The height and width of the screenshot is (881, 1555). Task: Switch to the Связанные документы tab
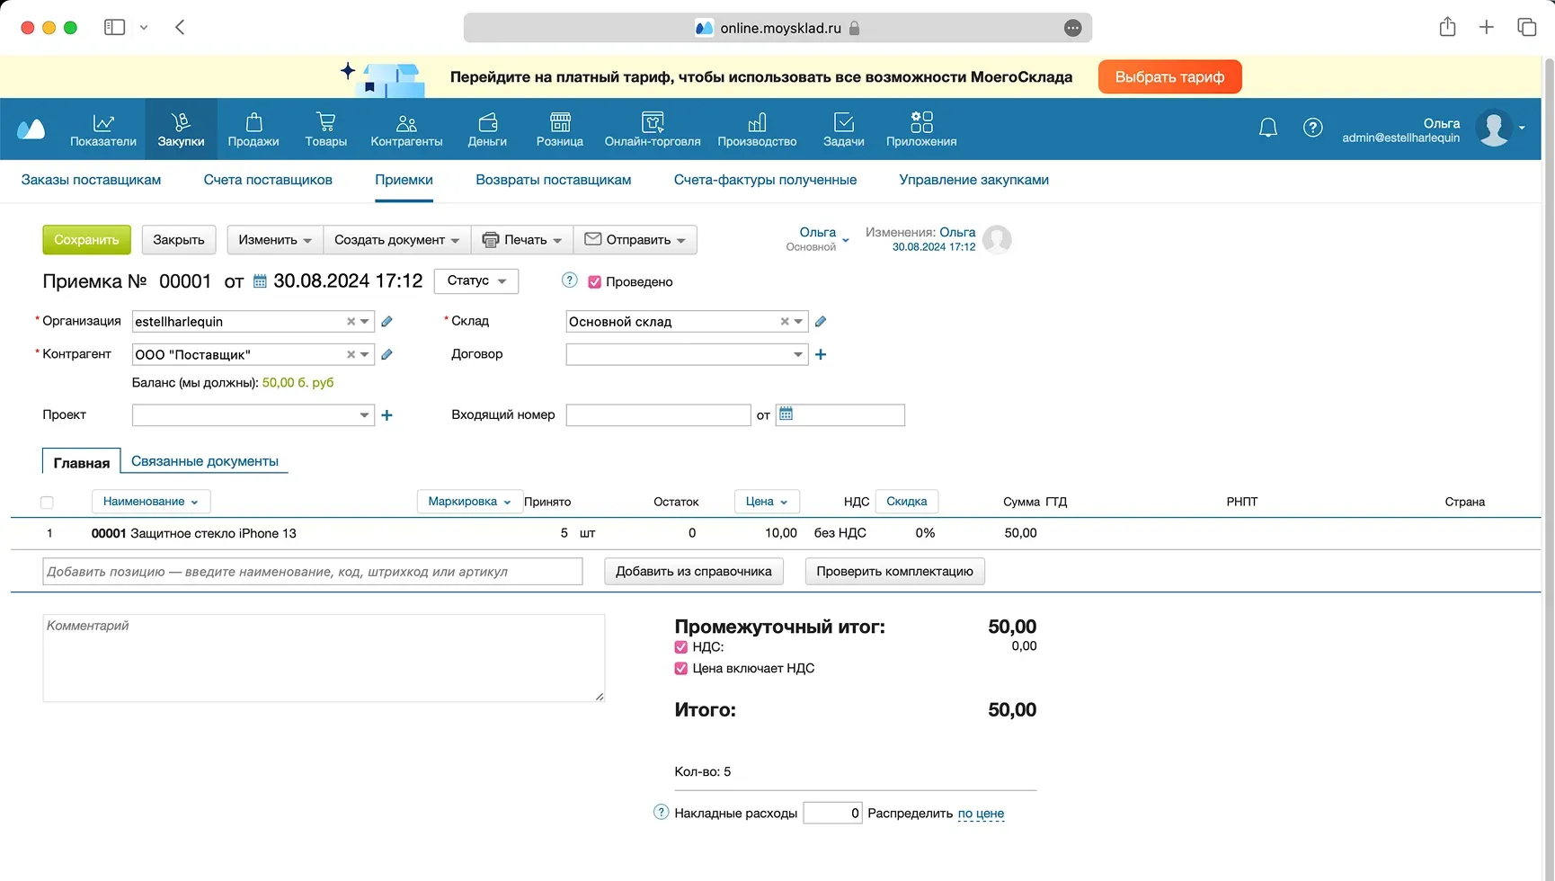(x=205, y=460)
